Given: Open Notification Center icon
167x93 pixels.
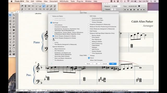Looking at the screenshot, I should pyautogui.click(x=155, y=1).
